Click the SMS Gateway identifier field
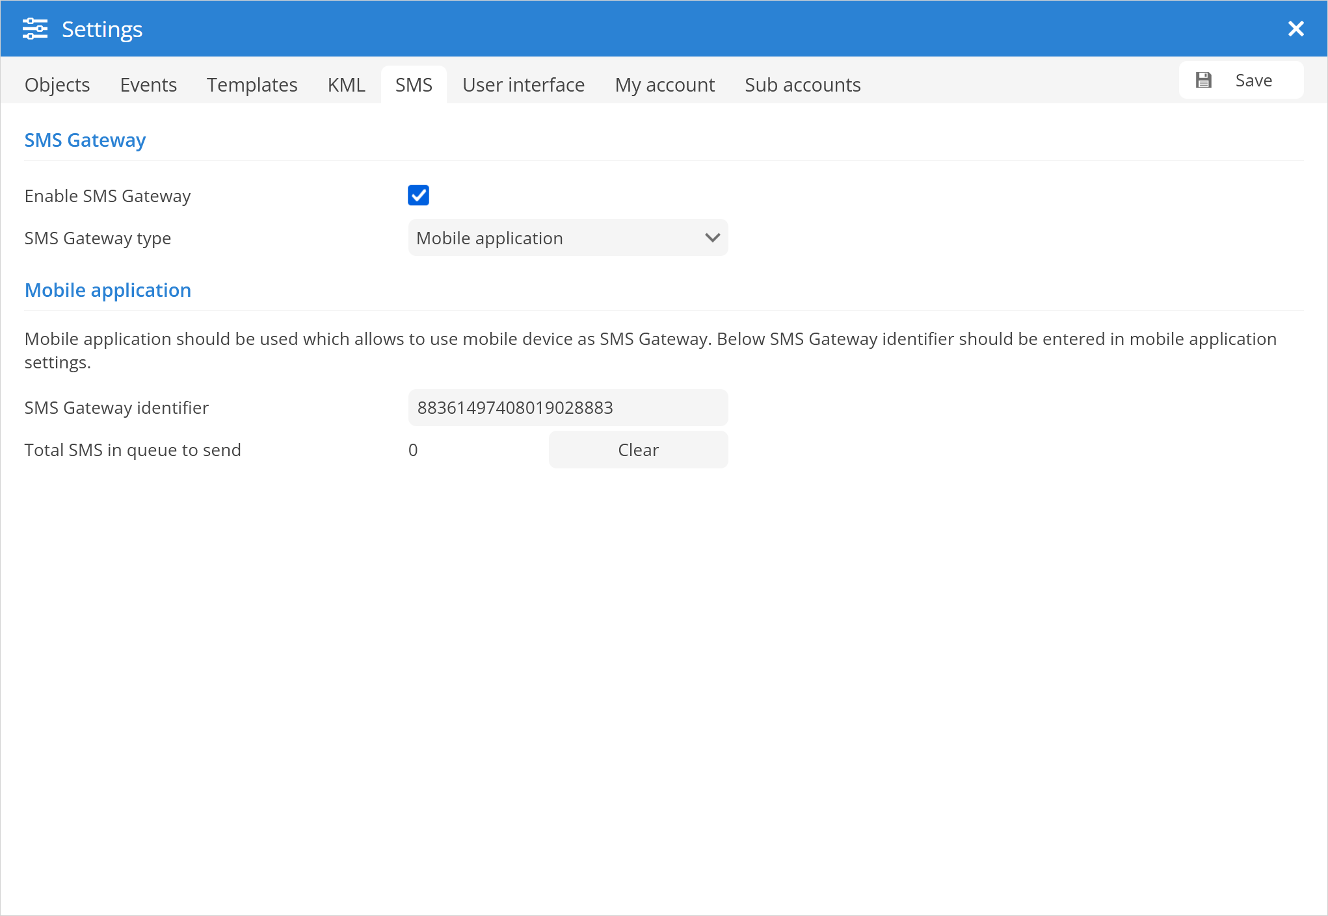Image resolution: width=1328 pixels, height=916 pixels. 567,408
